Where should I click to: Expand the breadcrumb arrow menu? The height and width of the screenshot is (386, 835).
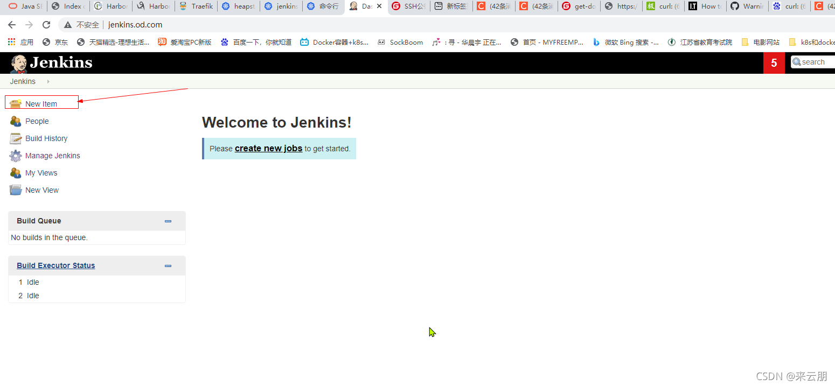[x=48, y=81]
